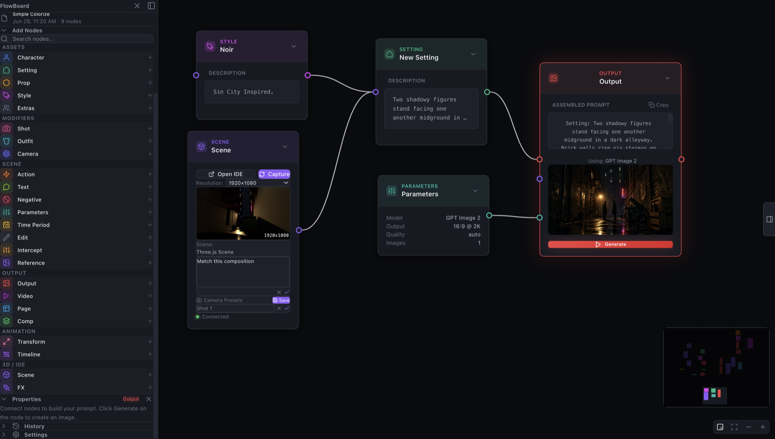The height and width of the screenshot is (439, 775).
Task: Click the Text speech bubble icon
Action: click(x=7, y=187)
